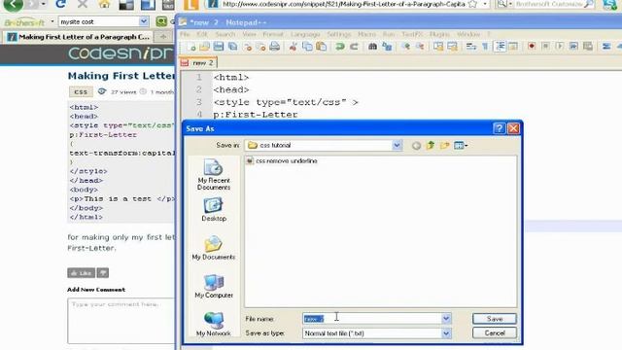Click the browser Home icon
622x350 pixels.
tap(104, 4)
